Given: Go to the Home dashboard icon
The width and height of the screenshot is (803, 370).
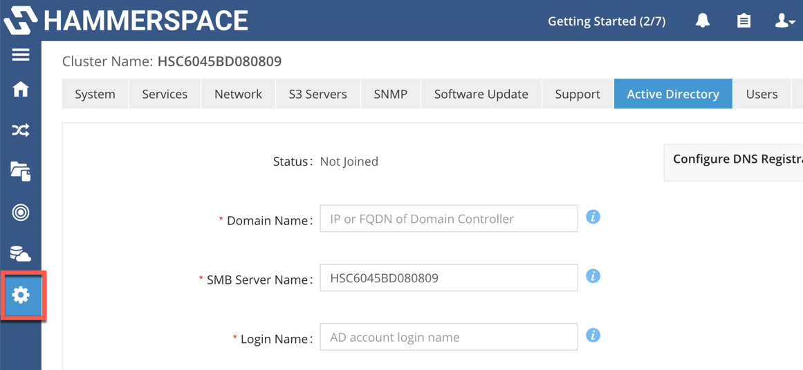Looking at the screenshot, I should click(21, 90).
